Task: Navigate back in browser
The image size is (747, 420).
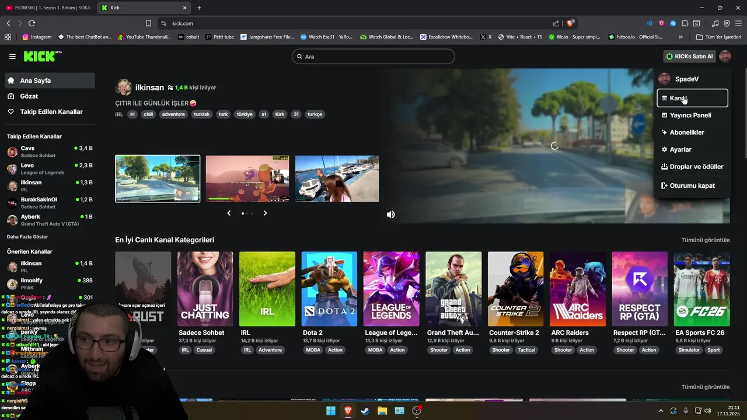Action: (9, 23)
